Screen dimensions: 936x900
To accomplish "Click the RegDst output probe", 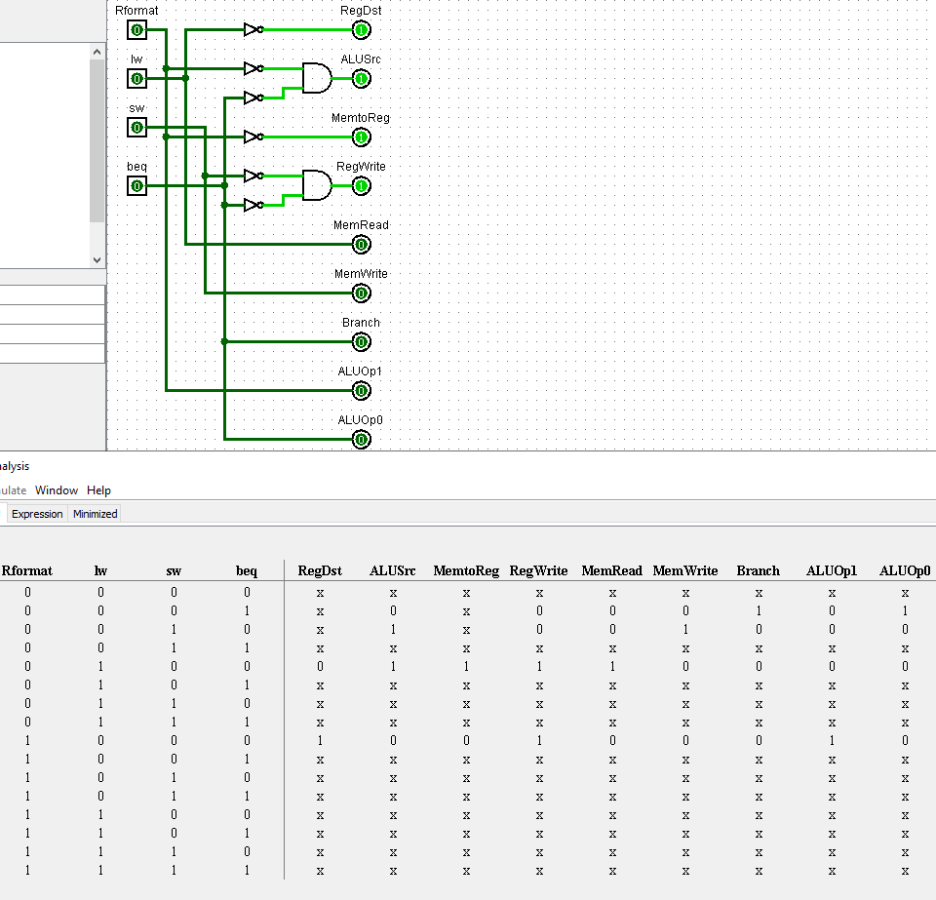I will 361,30.
